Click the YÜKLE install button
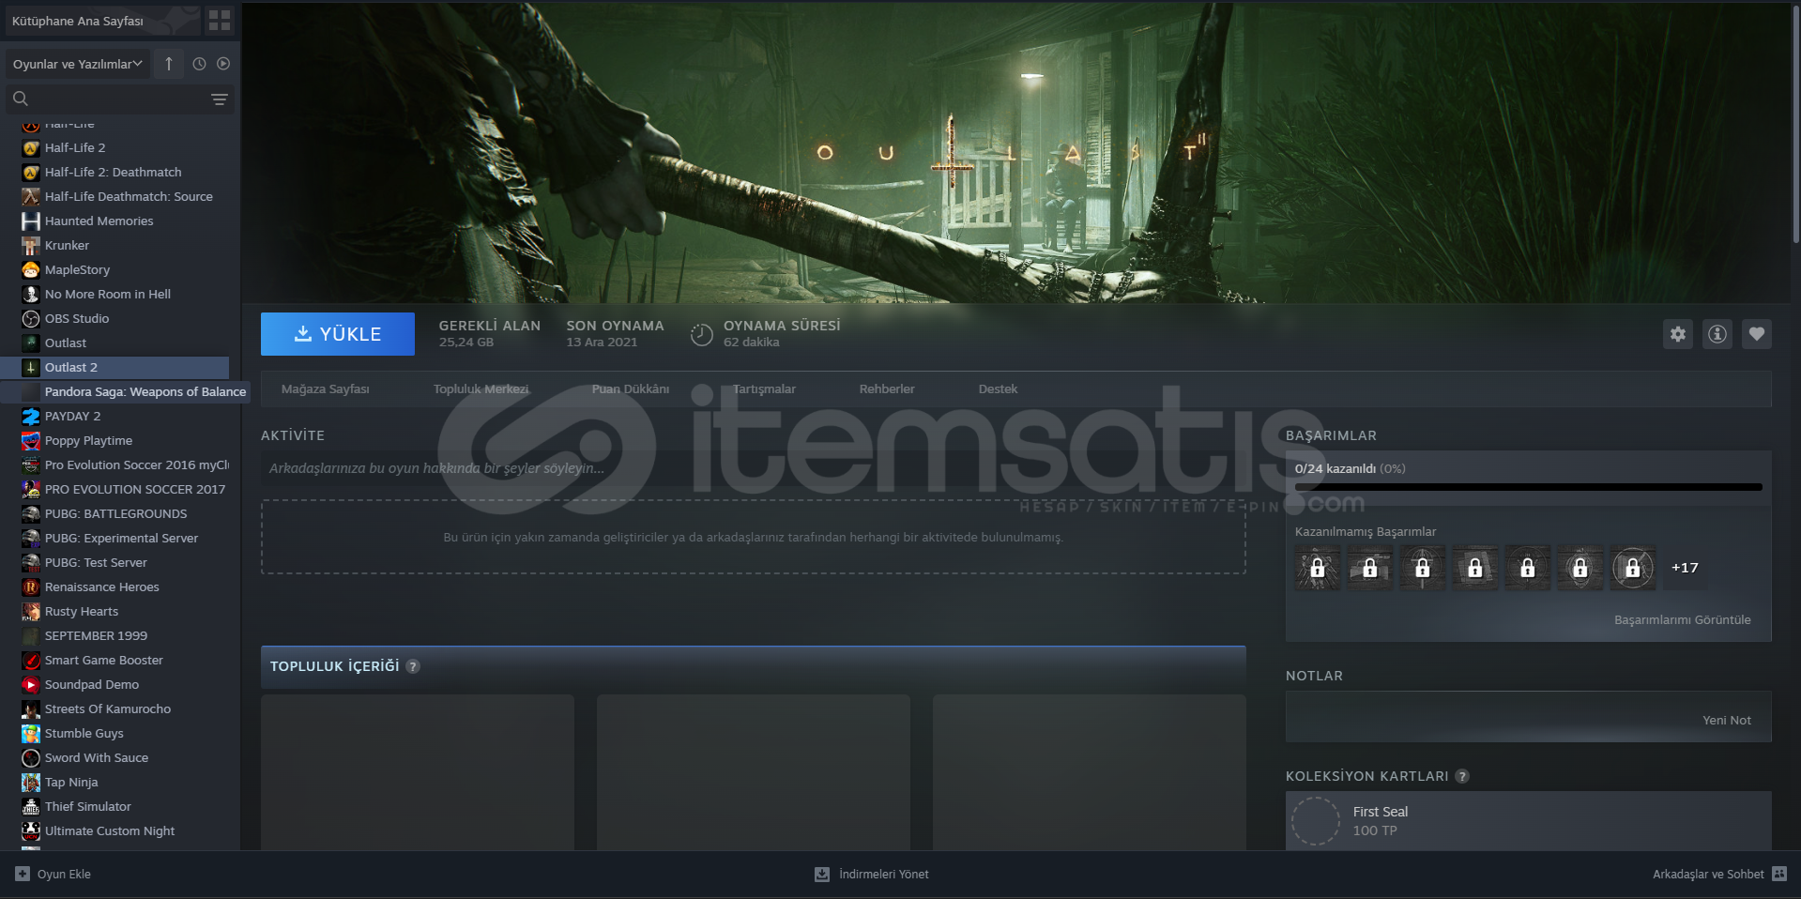Screen dimensions: 1801x899 pyautogui.click(x=338, y=334)
